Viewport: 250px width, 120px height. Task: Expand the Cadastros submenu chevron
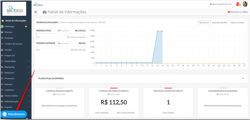point(29,90)
